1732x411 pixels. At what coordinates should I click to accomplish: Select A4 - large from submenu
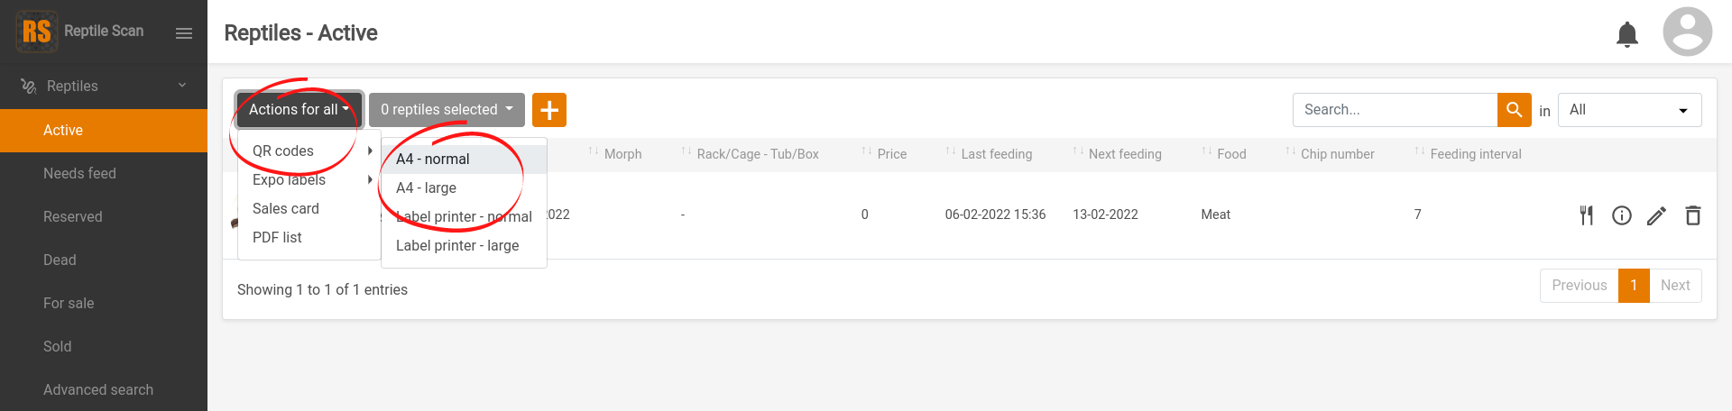[x=427, y=188]
